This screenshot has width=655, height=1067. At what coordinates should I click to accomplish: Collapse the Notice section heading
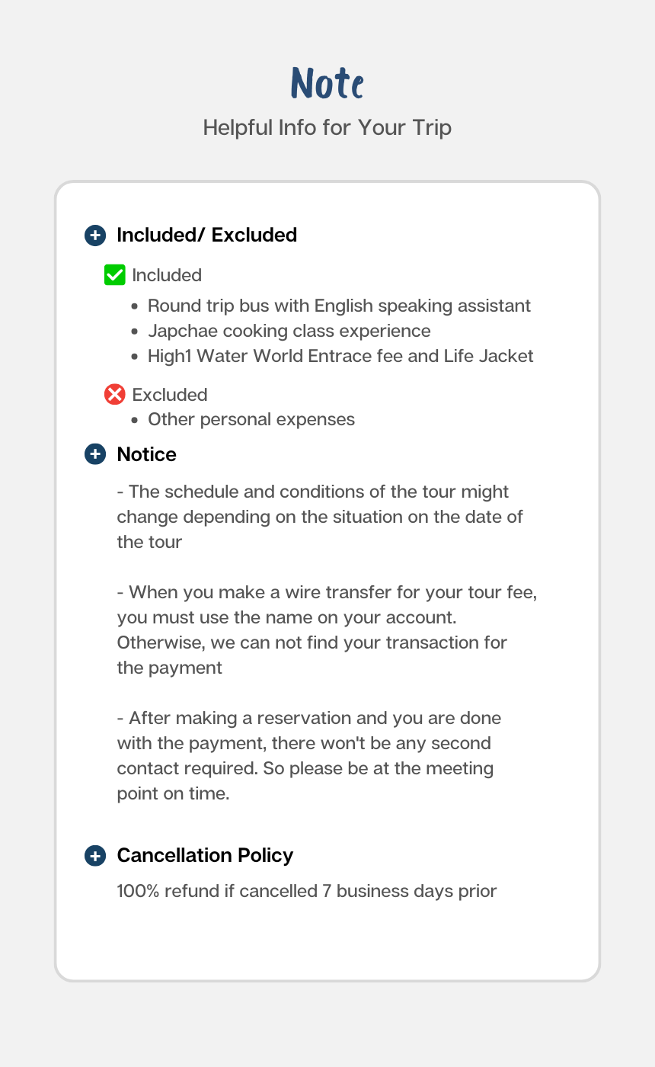(146, 454)
